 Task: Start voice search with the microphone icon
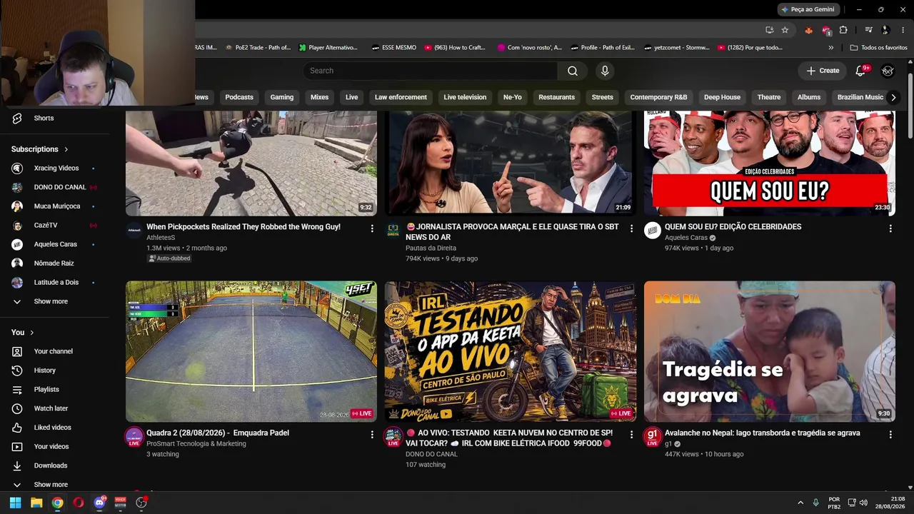coord(605,71)
